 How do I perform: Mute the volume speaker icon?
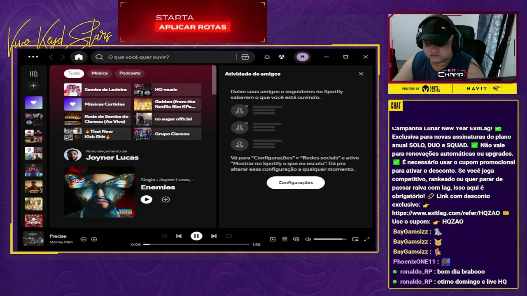(x=308, y=239)
